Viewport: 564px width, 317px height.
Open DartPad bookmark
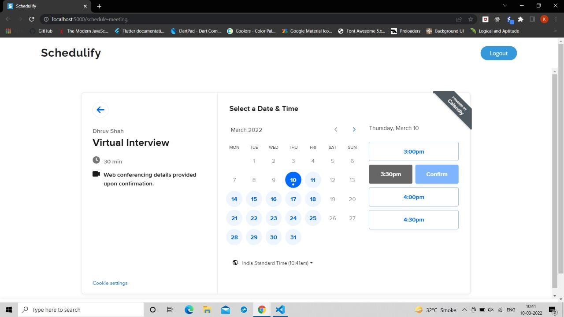pyautogui.click(x=196, y=31)
